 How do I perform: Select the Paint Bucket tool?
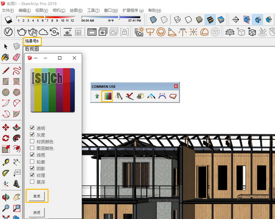[5, 57]
